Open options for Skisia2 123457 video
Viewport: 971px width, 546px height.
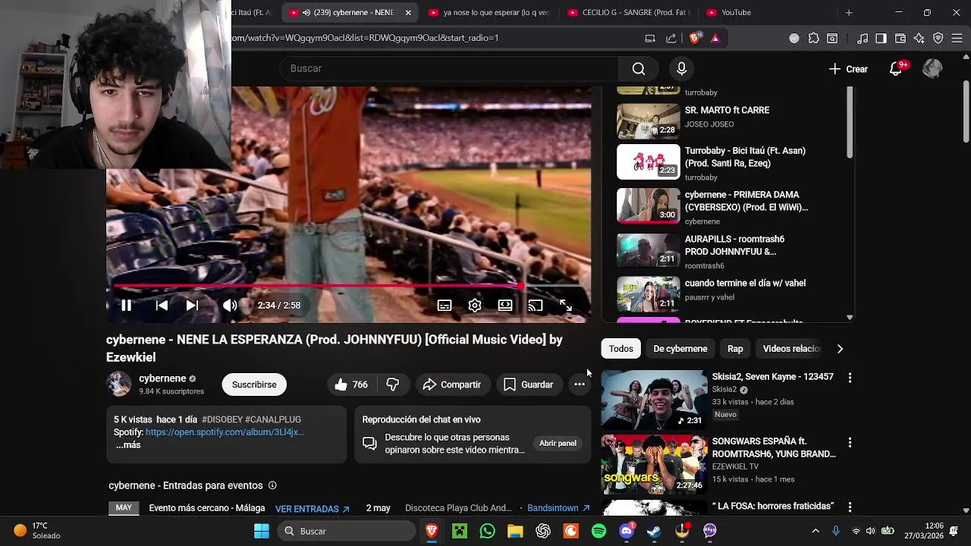pos(850,378)
